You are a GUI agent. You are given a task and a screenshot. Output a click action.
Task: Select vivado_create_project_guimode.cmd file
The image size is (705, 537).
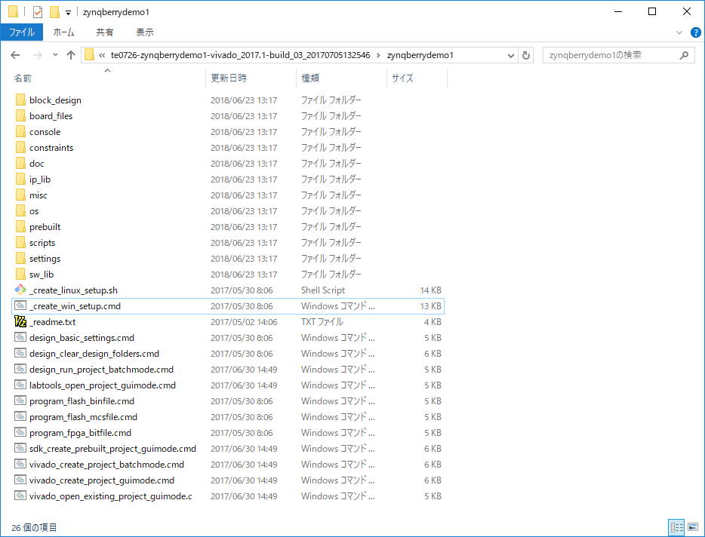click(x=102, y=480)
